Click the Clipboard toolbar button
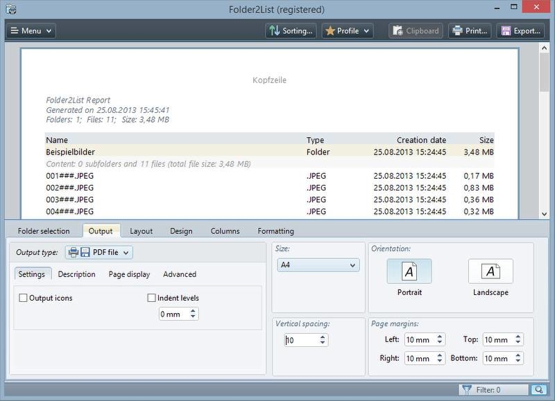This screenshot has height=401, width=555. click(416, 30)
